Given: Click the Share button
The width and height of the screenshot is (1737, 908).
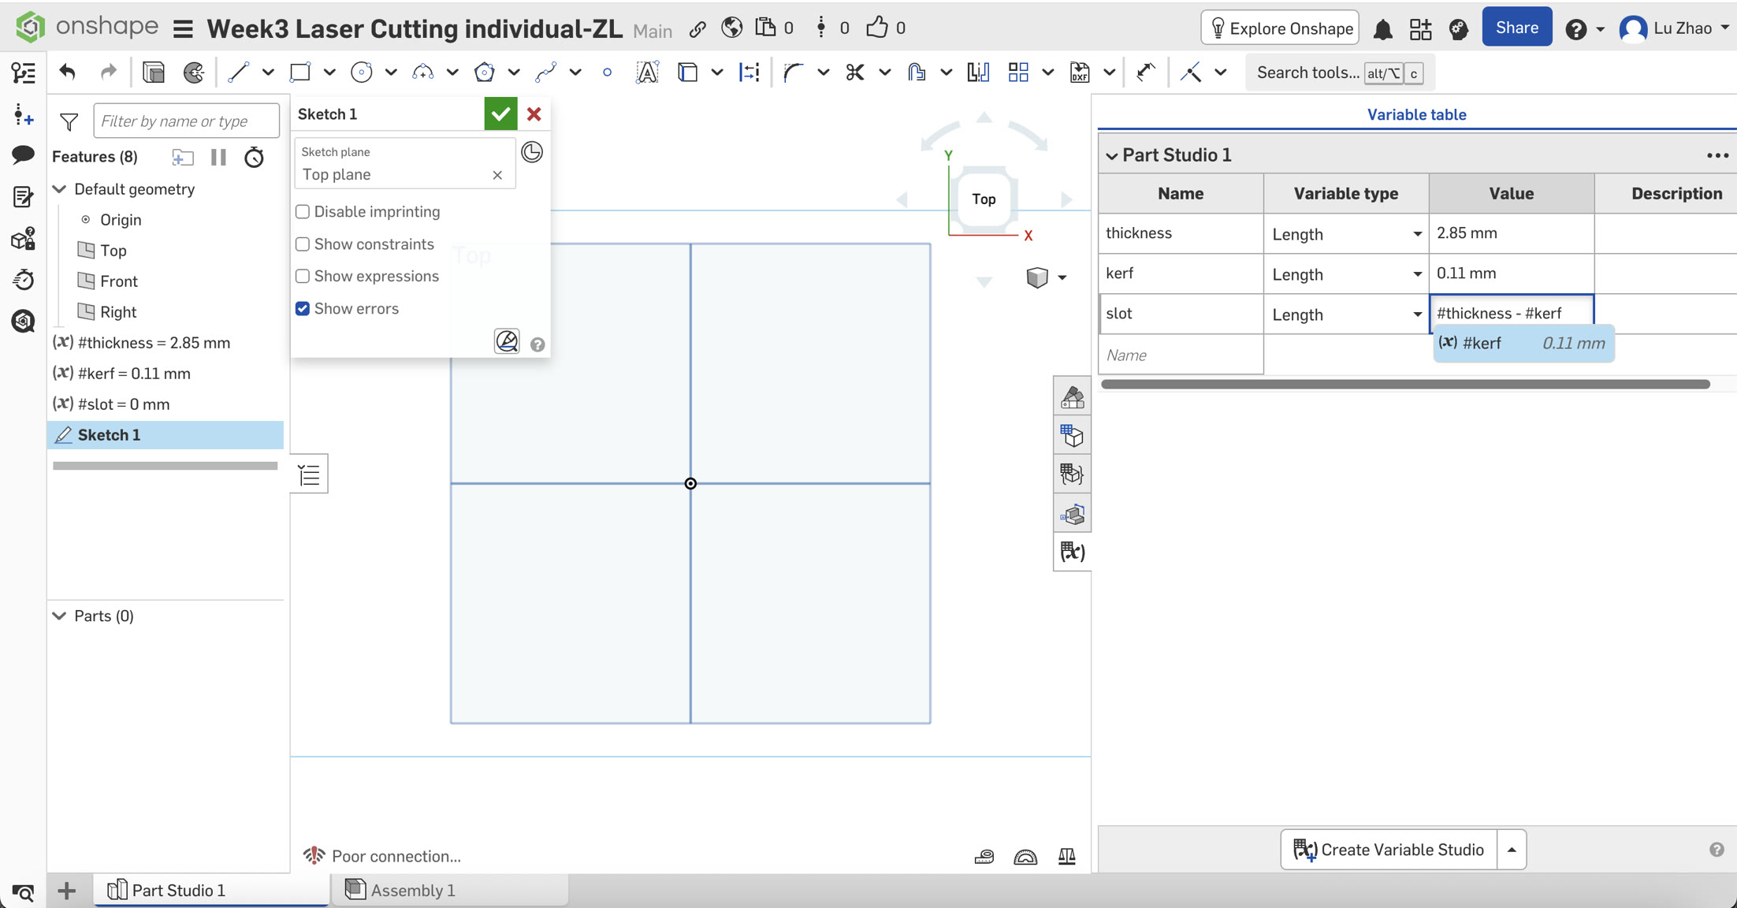Looking at the screenshot, I should pos(1516,28).
